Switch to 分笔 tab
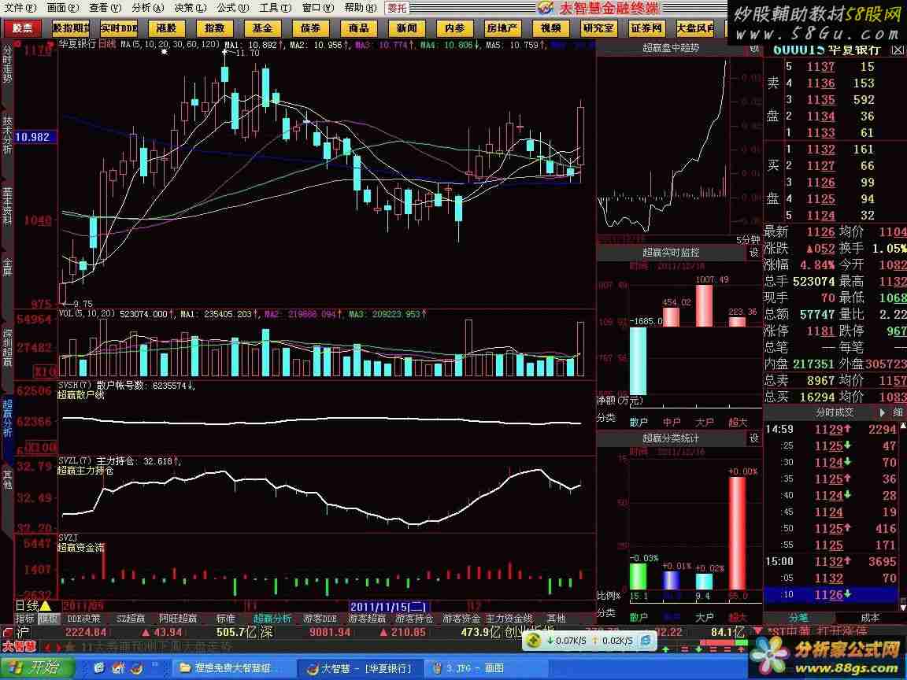The height and width of the screenshot is (680, 907). coord(798,618)
